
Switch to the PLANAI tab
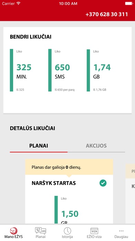point(39,146)
